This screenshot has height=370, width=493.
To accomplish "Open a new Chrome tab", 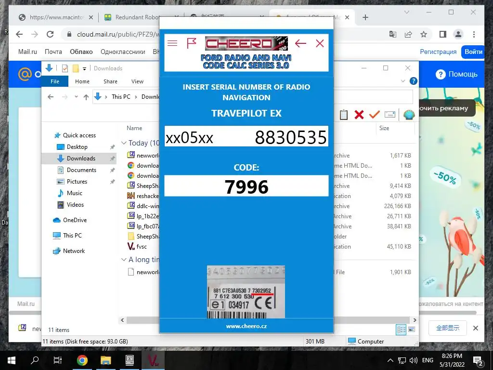I will (x=365, y=17).
